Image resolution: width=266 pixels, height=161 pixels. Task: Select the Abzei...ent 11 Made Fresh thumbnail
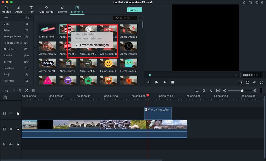68,63
